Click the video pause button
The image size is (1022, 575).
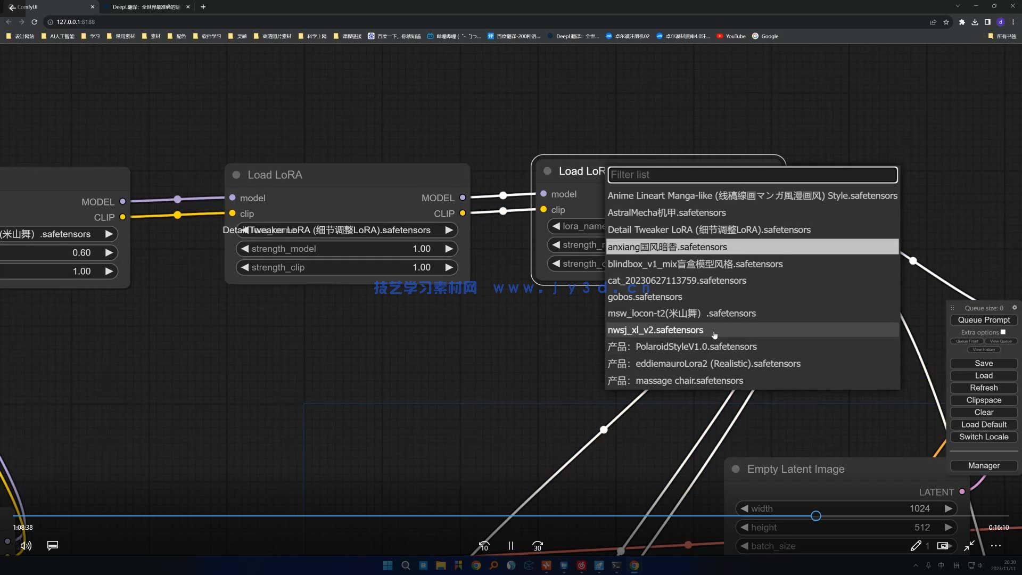(510, 546)
